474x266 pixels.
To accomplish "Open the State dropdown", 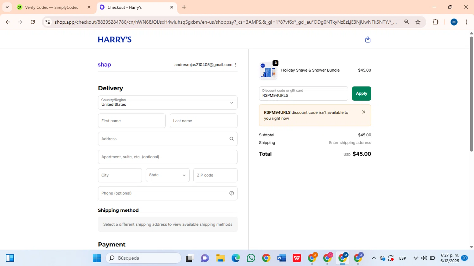I will pyautogui.click(x=167, y=175).
